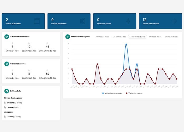Click the compass icon beside Button clicks
Viewport: 184px width, 132px height.
(7, 91)
